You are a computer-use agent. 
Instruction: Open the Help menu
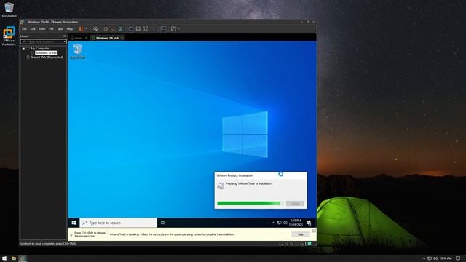coord(70,29)
